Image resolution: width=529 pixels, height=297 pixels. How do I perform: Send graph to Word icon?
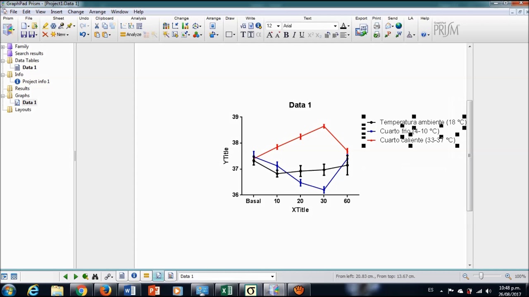click(x=398, y=35)
